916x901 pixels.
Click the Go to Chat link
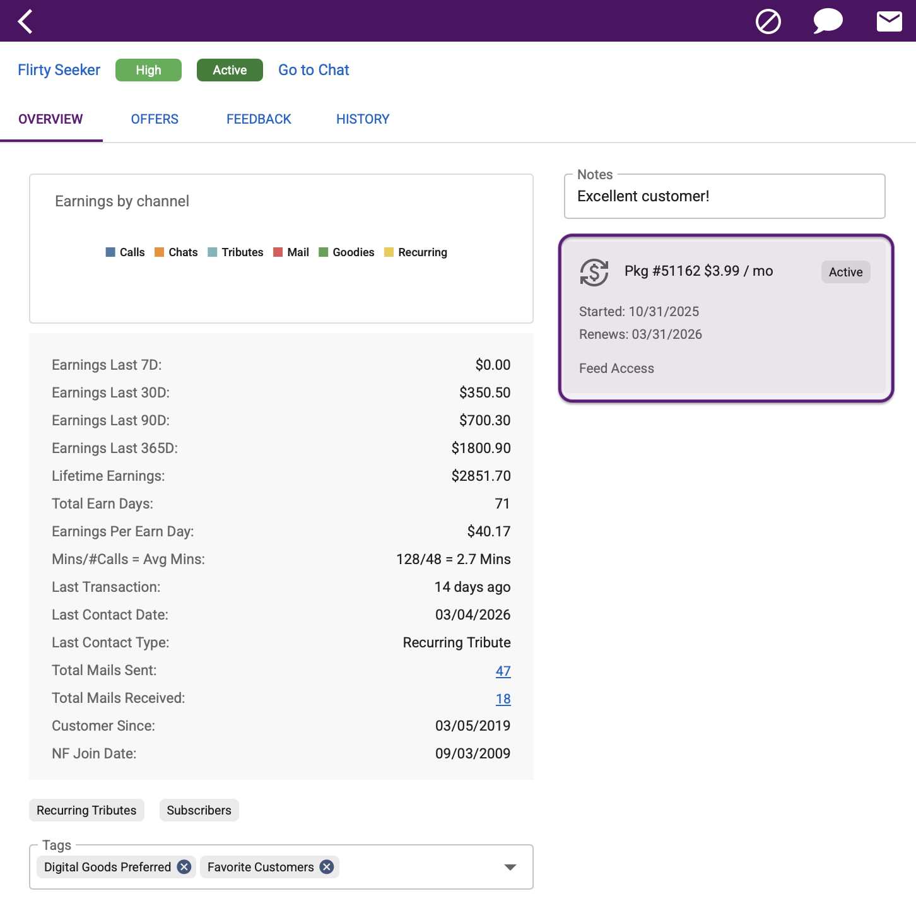pyautogui.click(x=314, y=70)
